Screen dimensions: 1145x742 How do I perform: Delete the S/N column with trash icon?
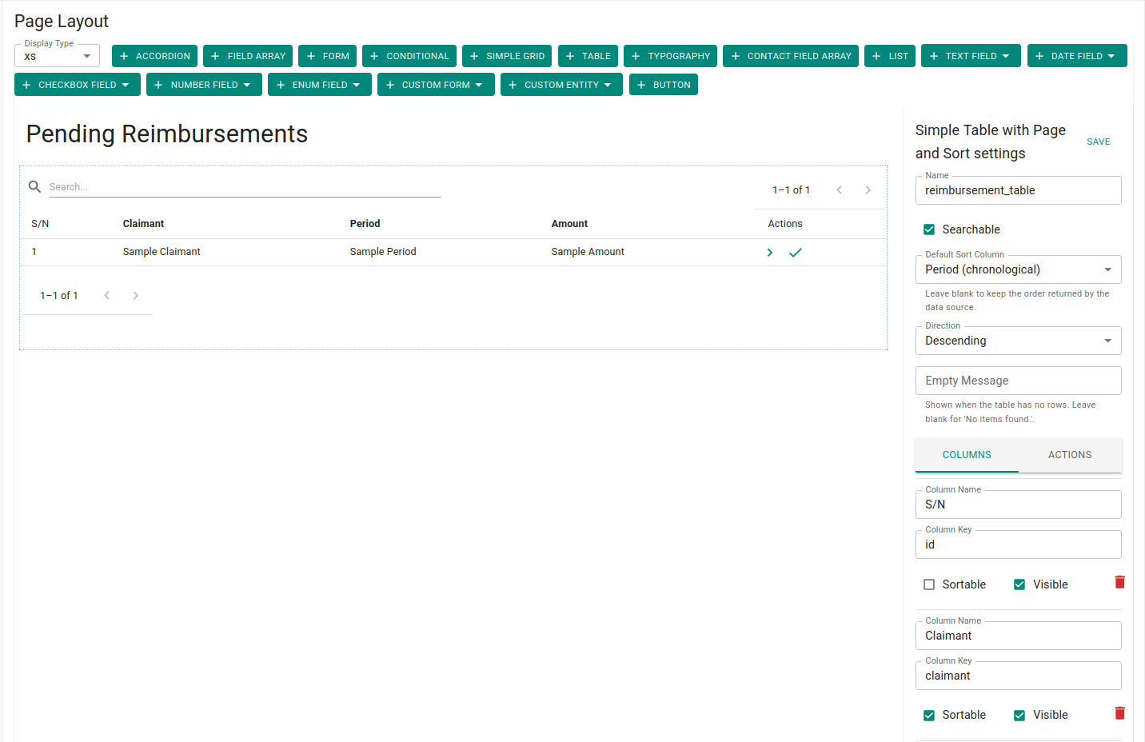coord(1120,582)
